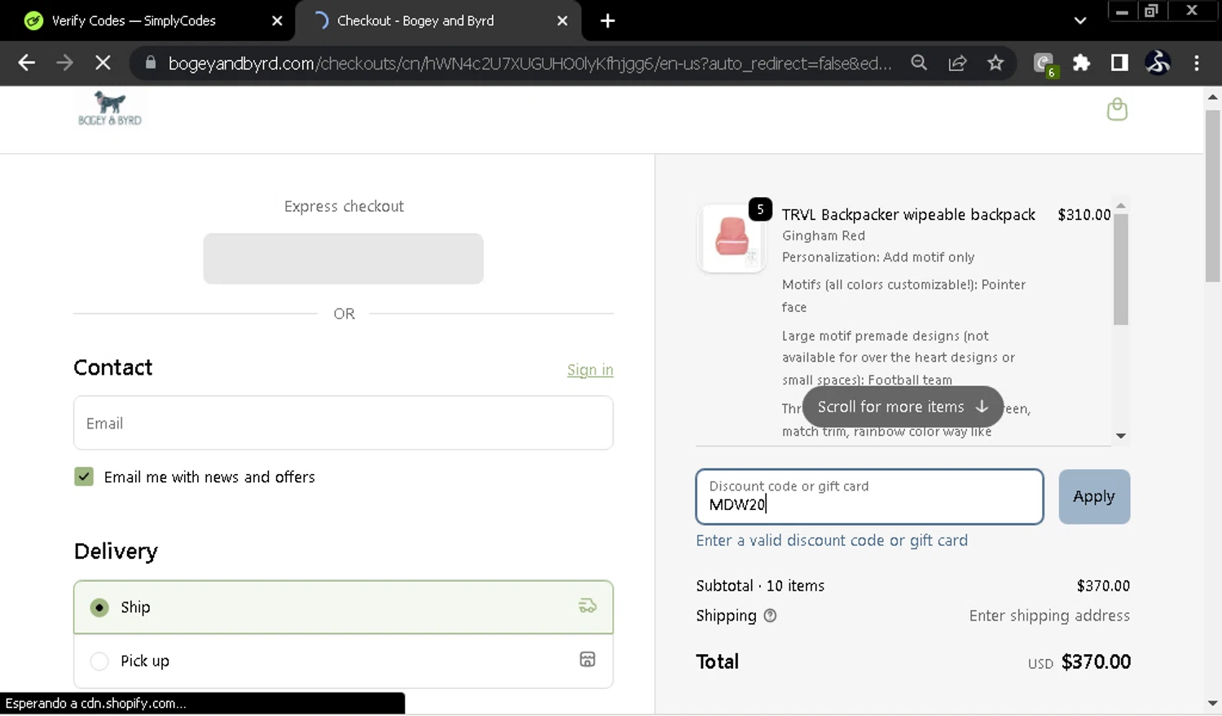Viewport: 1222px width, 716px height.
Task: Click the Bogey & Byrd logo
Action: (x=110, y=109)
